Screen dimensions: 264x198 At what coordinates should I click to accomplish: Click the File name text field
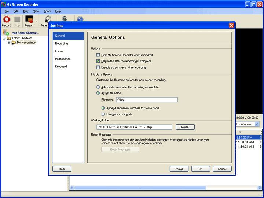click(x=147, y=100)
